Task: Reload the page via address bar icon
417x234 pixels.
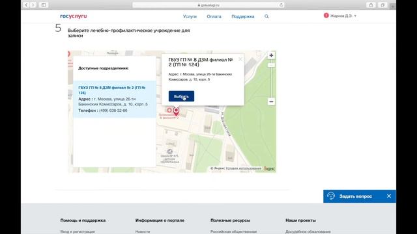Action: tap(281, 5)
